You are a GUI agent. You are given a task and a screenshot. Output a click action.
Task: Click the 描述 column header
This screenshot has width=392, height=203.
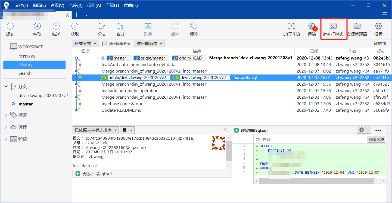tap(197, 51)
